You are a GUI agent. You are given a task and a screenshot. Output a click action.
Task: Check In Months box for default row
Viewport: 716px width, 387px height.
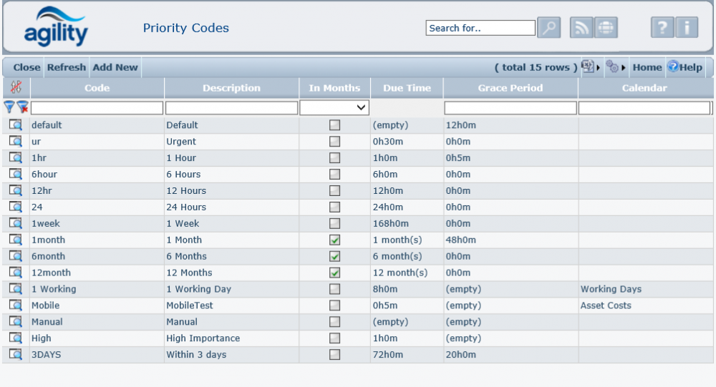(x=334, y=125)
